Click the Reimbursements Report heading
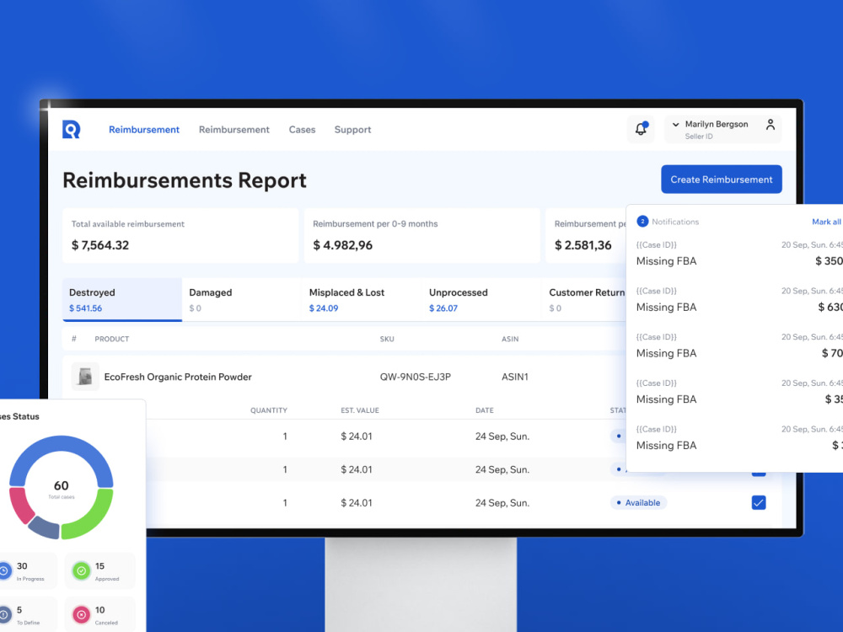Viewport: 843px width, 632px height. (x=185, y=180)
